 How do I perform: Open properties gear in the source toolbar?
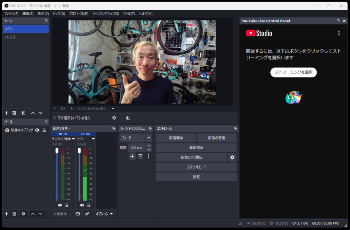114,118
